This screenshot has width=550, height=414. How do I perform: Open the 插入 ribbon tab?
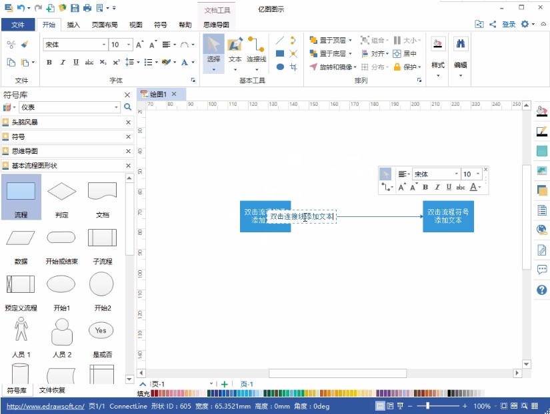coord(73,25)
